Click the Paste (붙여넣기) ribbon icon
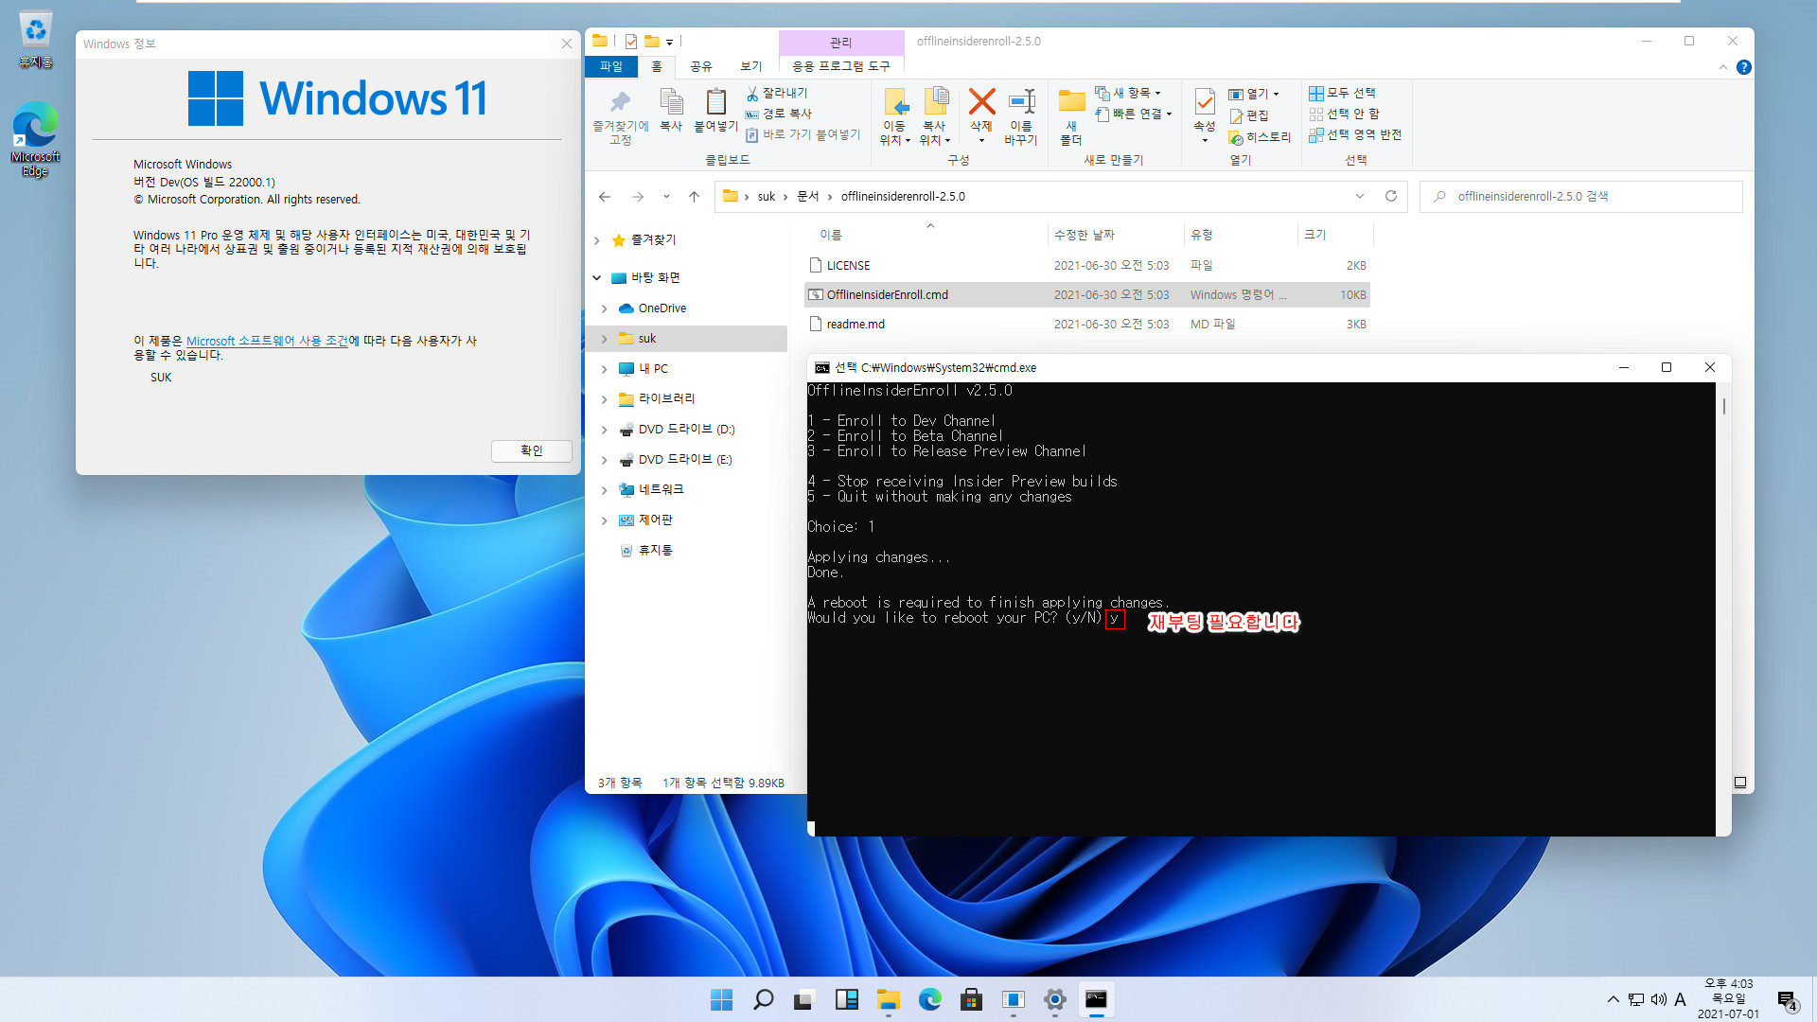 point(715,110)
